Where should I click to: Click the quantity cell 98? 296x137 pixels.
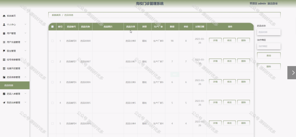pyautogui.click(x=172, y=41)
